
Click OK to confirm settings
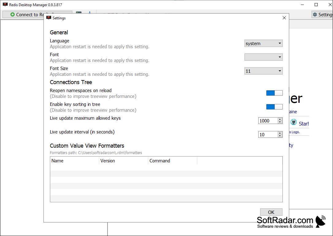[x=271, y=212]
